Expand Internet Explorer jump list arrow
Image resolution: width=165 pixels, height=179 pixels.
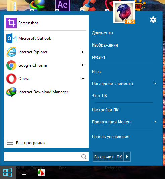83,52
